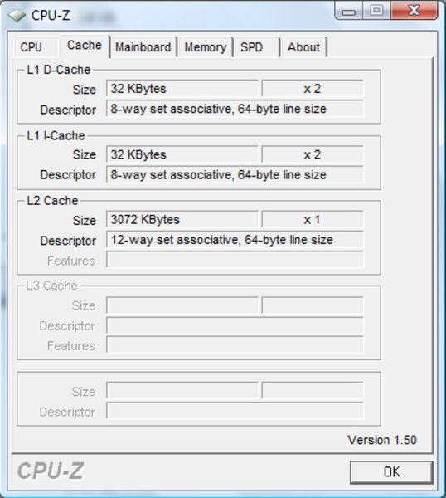Go to the Memory tab
Image resolution: width=446 pixels, height=498 pixels.
206,47
